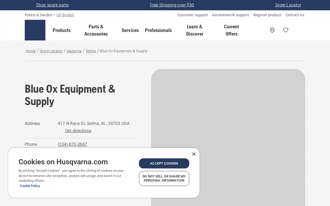
Task: Click the Forest & Garden label
Action: pos(38,15)
